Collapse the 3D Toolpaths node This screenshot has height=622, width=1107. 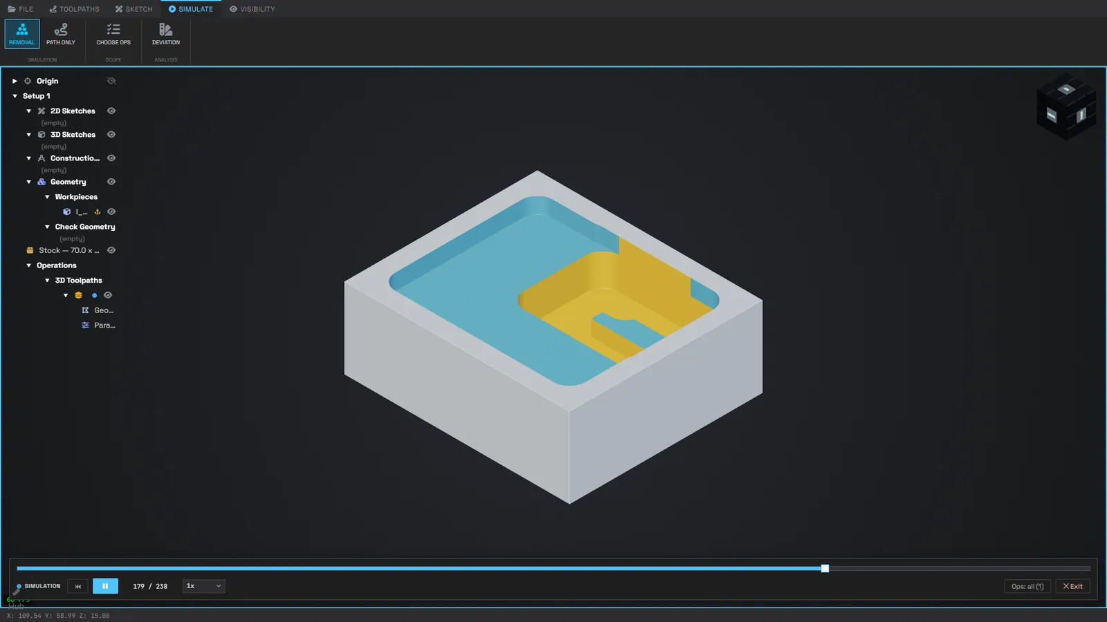tap(47, 281)
